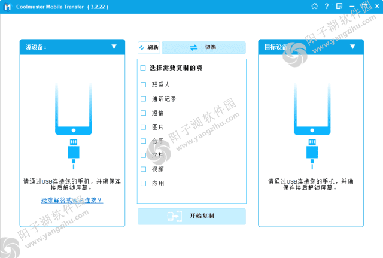Click the target device phone illustration
Screen dimensions: 383x258
click(312, 109)
